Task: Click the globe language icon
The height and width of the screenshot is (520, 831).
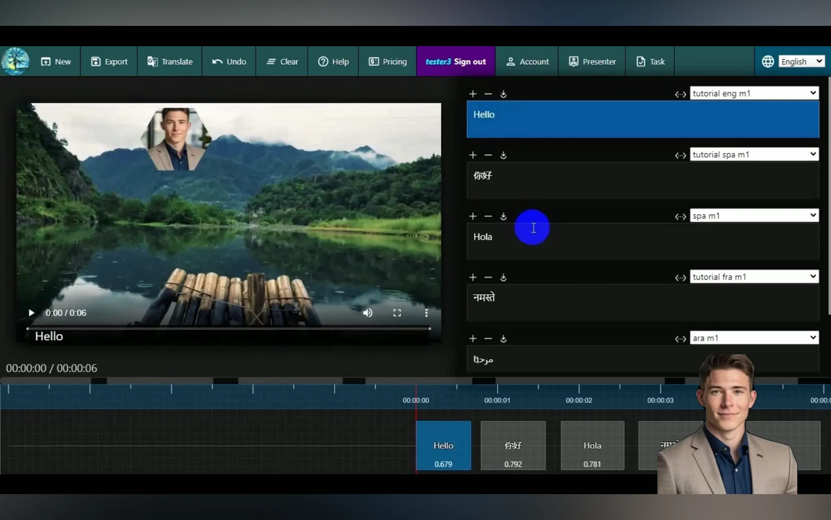Action: pyautogui.click(x=768, y=62)
